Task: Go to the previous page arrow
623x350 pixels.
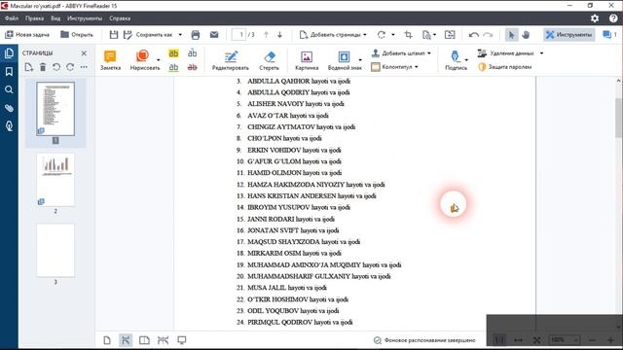Action: (266, 35)
